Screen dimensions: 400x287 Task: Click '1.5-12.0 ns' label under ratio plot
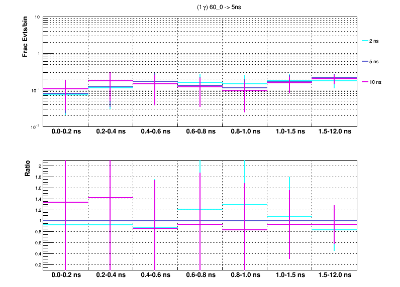click(334, 276)
